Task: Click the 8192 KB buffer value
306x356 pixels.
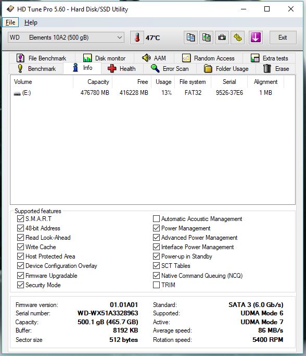Action: click(125, 330)
